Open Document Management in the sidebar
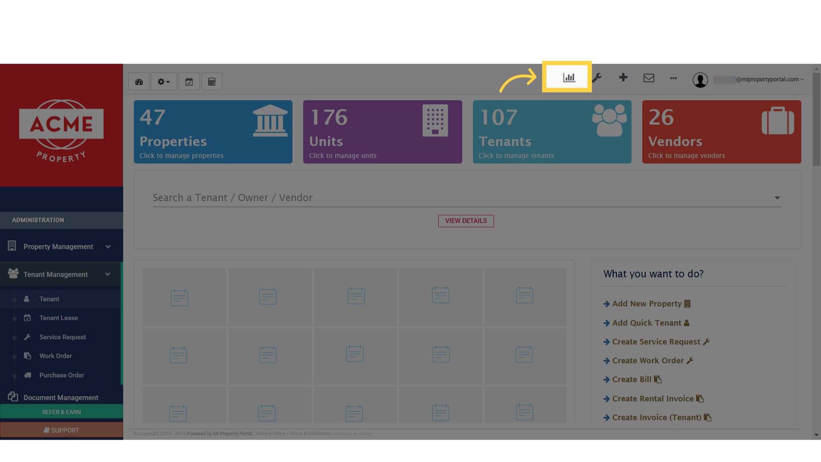821x462 pixels. (62, 397)
